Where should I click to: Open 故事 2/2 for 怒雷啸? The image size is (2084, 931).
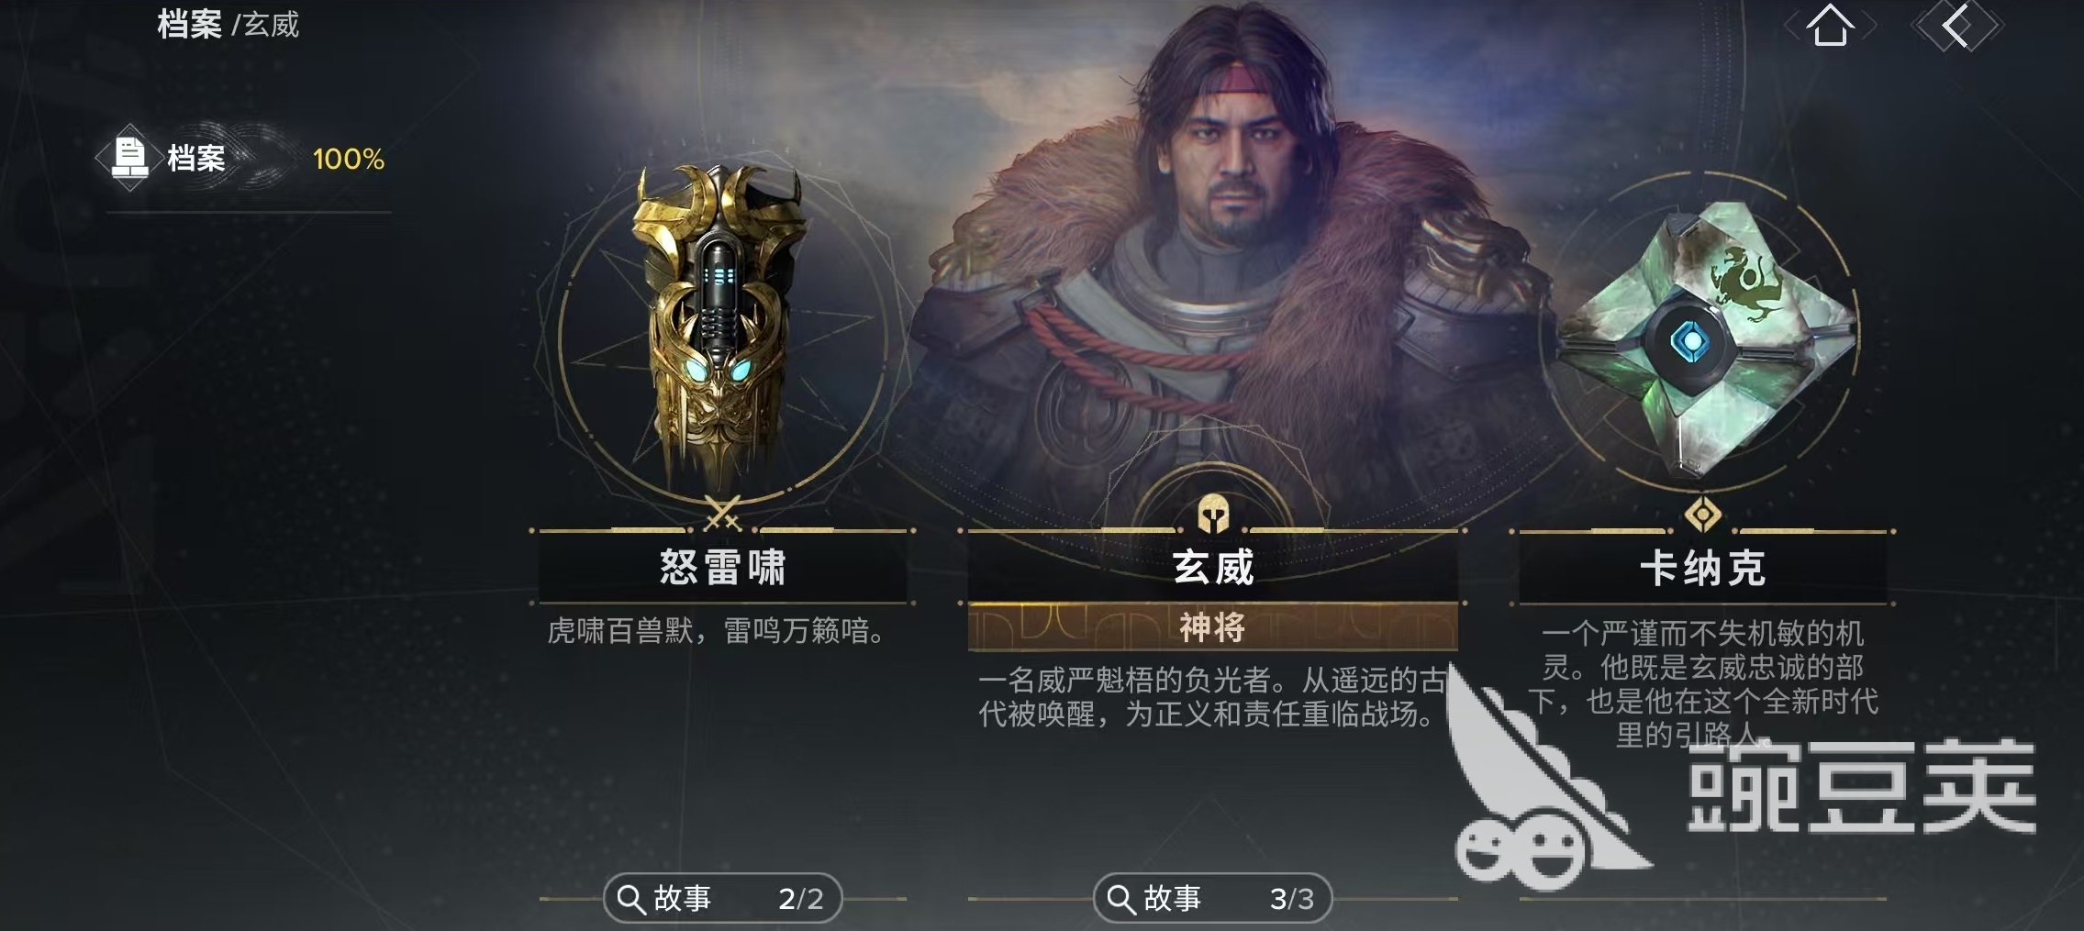click(x=722, y=899)
